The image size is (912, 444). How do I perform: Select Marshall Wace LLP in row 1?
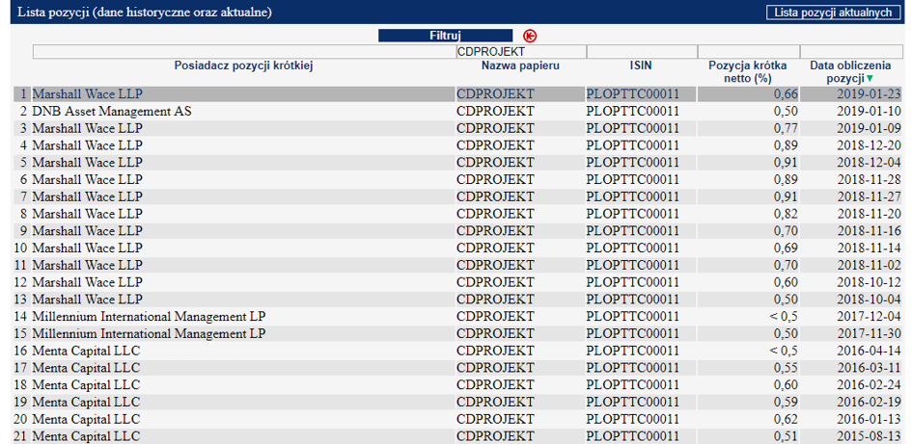tap(87, 94)
